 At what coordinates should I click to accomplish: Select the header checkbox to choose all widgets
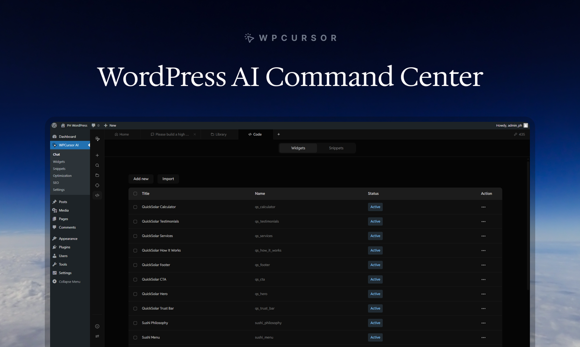[135, 193]
